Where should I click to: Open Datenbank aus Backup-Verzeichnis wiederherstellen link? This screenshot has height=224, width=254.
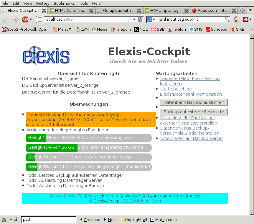pos(189,130)
